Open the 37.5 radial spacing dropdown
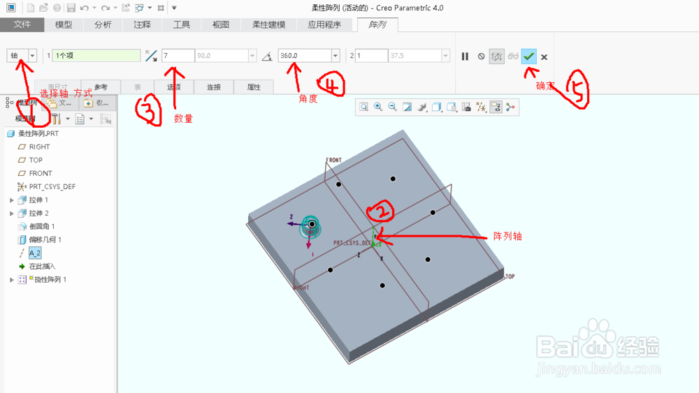This screenshot has height=393, width=699. click(445, 56)
